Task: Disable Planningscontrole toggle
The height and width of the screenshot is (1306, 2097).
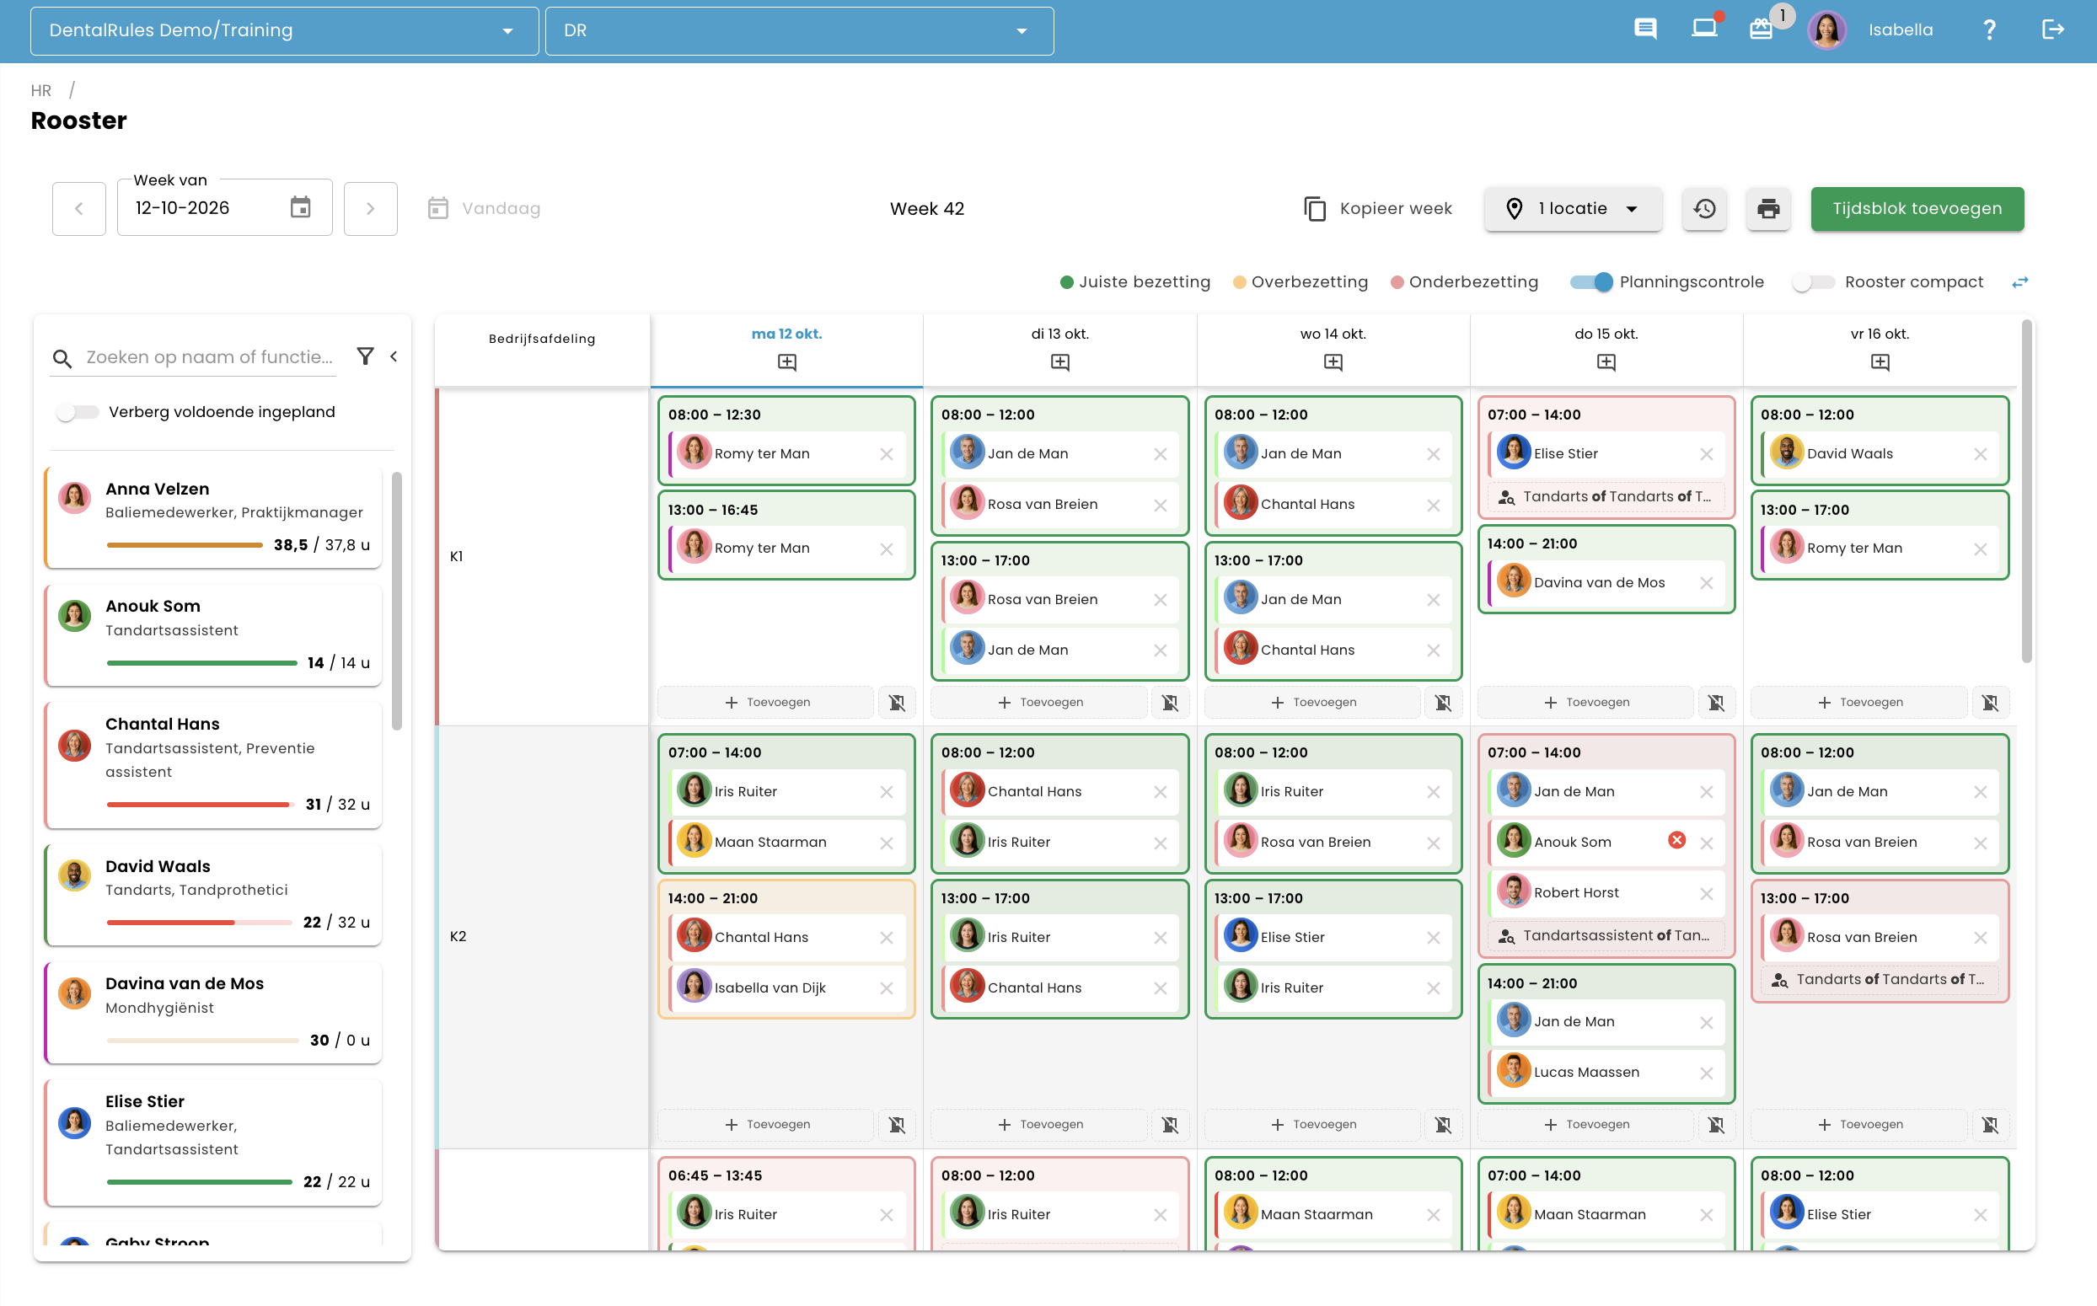Action: 1590,281
